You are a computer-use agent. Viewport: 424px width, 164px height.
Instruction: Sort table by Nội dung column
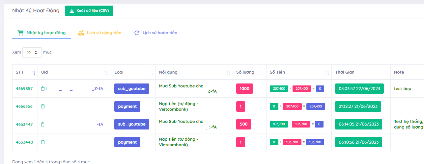[228, 72]
